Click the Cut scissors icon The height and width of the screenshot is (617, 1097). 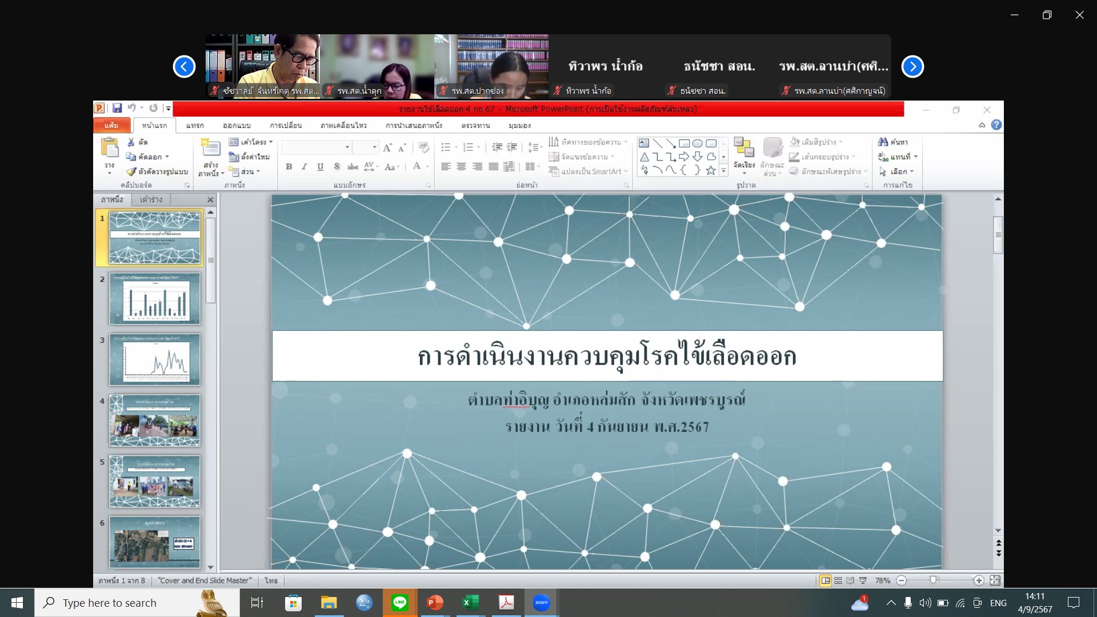131,142
